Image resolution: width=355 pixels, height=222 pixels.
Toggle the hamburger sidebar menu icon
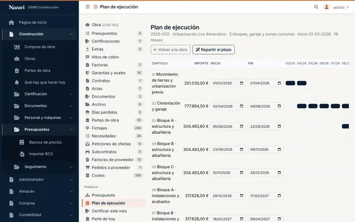tap(88, 7)
